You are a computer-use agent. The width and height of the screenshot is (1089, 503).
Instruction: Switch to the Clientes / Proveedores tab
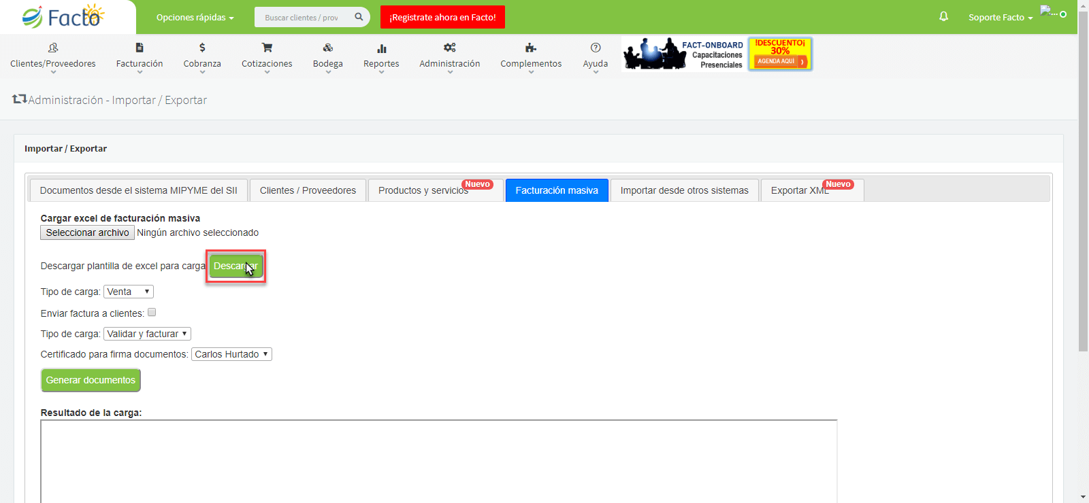308,190
